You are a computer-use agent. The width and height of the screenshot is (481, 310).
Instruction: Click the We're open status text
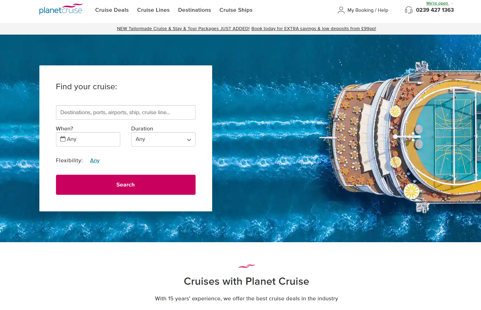click(x=437, y=3)
